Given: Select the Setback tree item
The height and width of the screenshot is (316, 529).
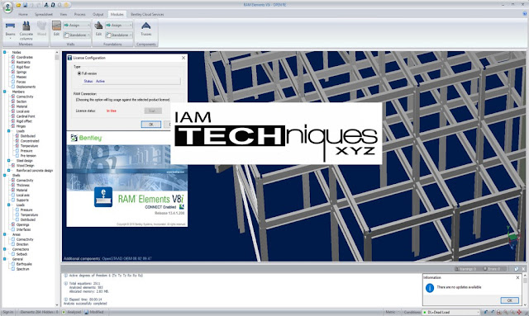Looking at the screenshot, I should (21, 254).
